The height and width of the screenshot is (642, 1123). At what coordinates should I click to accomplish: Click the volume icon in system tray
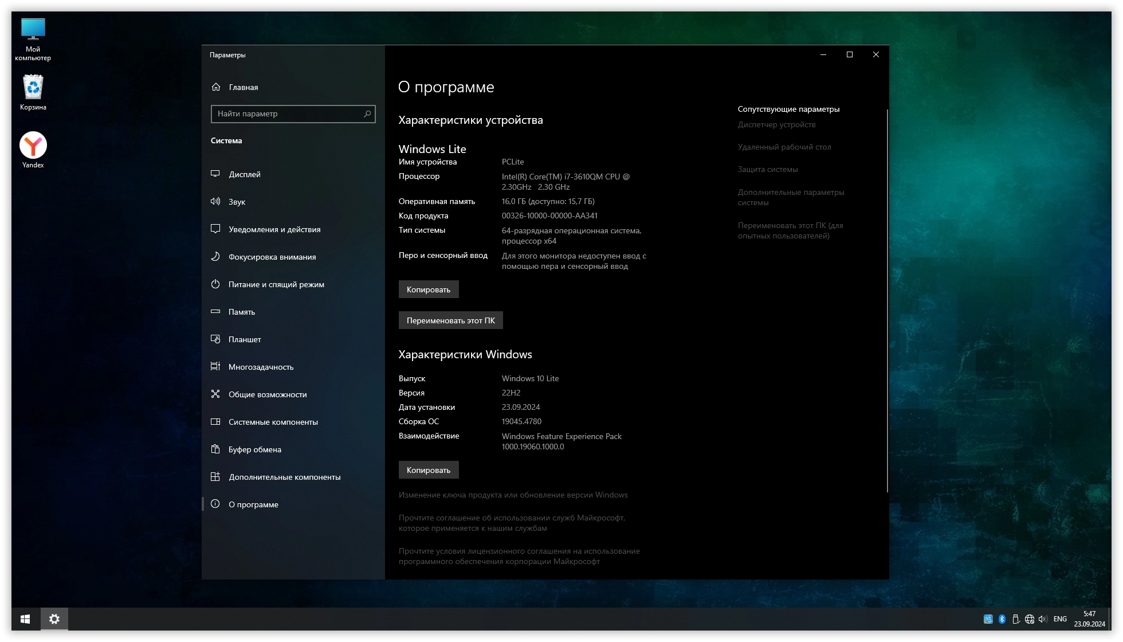click(1042, 619)
